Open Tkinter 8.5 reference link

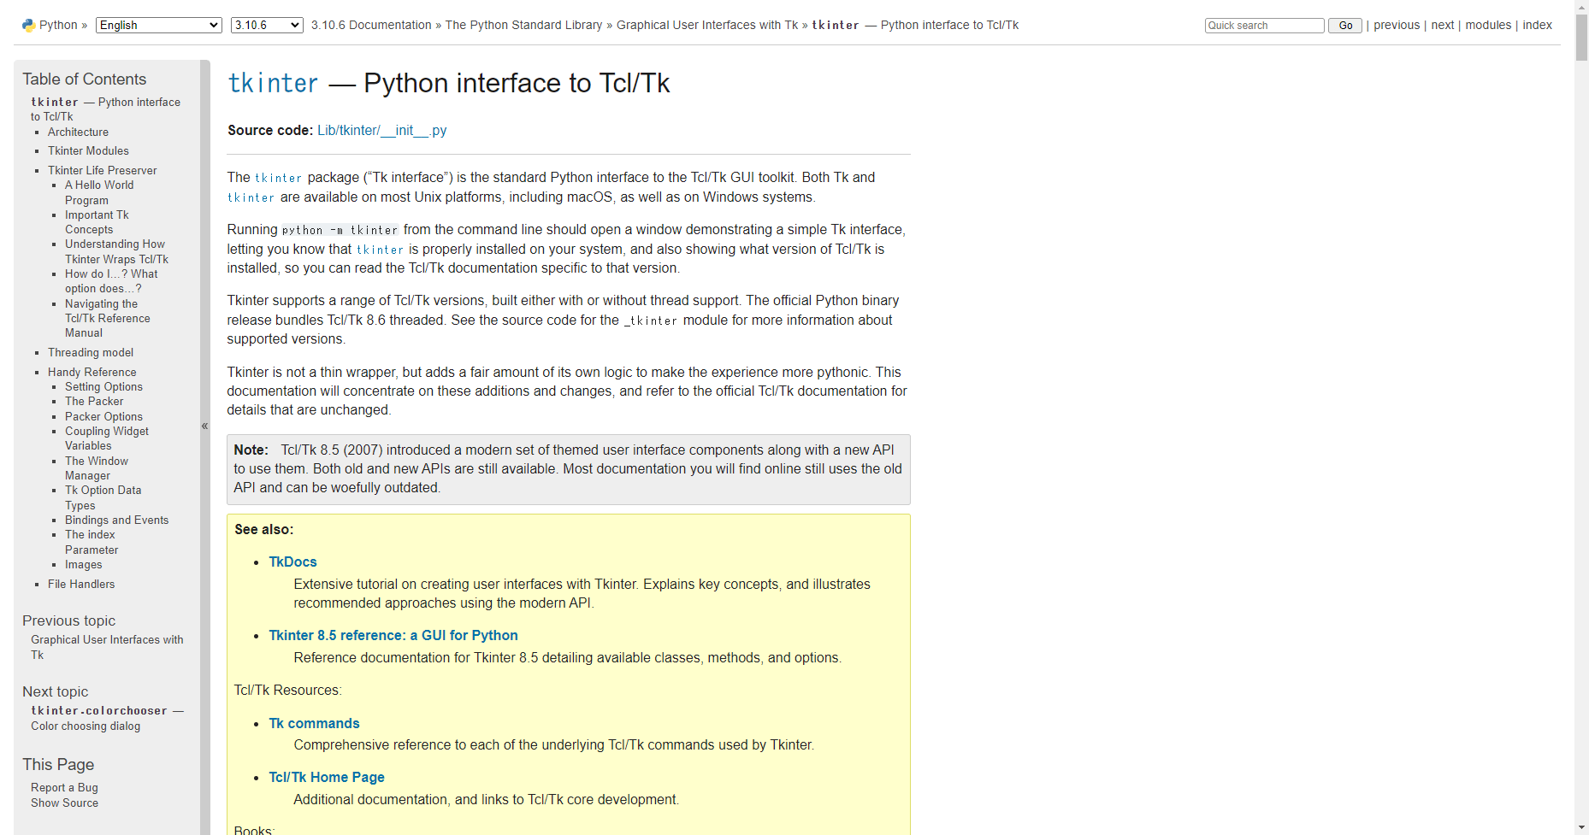pyautogui.click(x=393, y=635)
